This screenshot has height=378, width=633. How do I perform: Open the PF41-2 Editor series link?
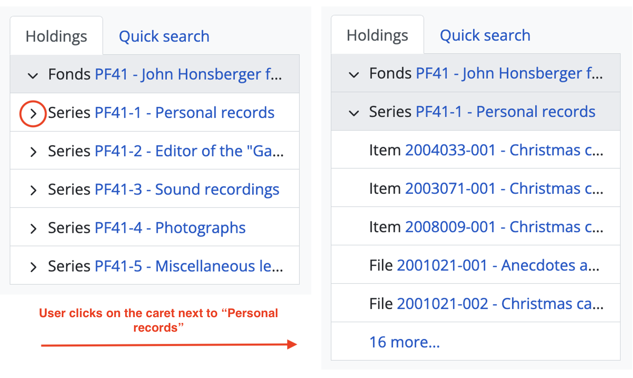tap(189, 151)
